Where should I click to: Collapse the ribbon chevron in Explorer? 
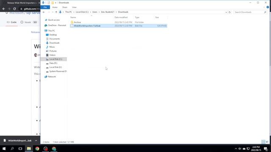264,7
